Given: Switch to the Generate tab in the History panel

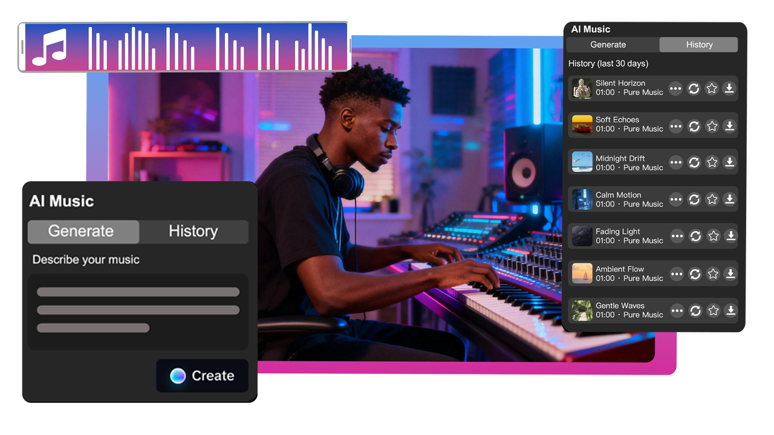Looking at the screenshot, I should [608, 44].
